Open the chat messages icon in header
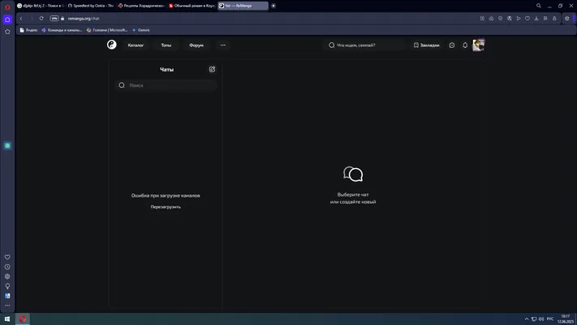Screen dimensions: 577x325 451,45
